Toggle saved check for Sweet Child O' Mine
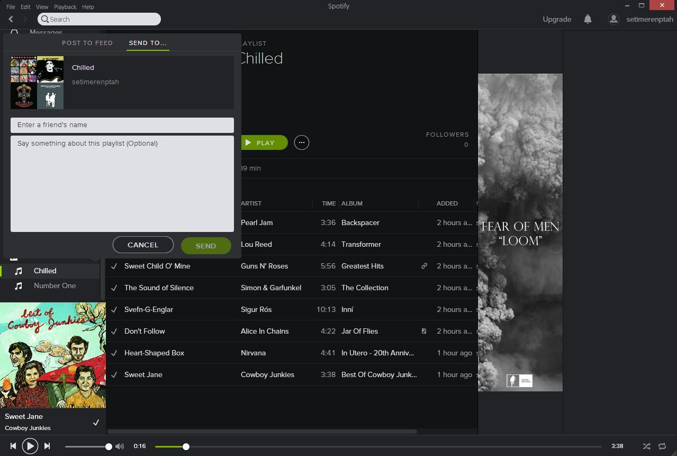This screenshot has height=456, width=677. tap(114, 266)
